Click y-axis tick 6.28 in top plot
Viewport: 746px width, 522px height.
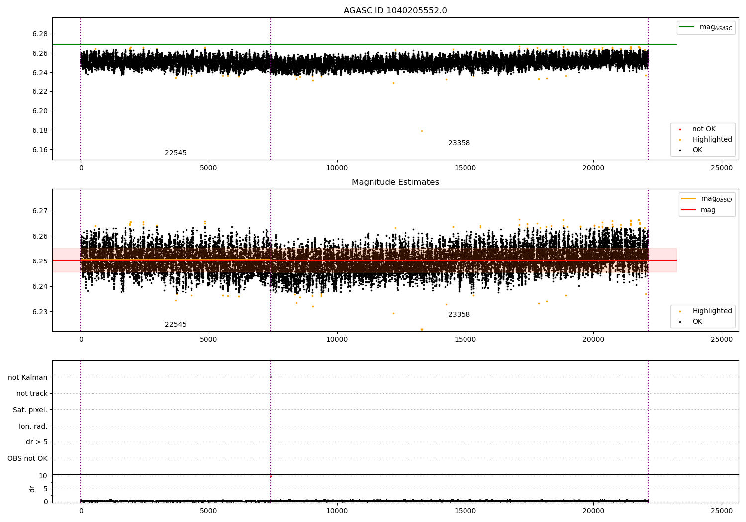tap(40, 34)
